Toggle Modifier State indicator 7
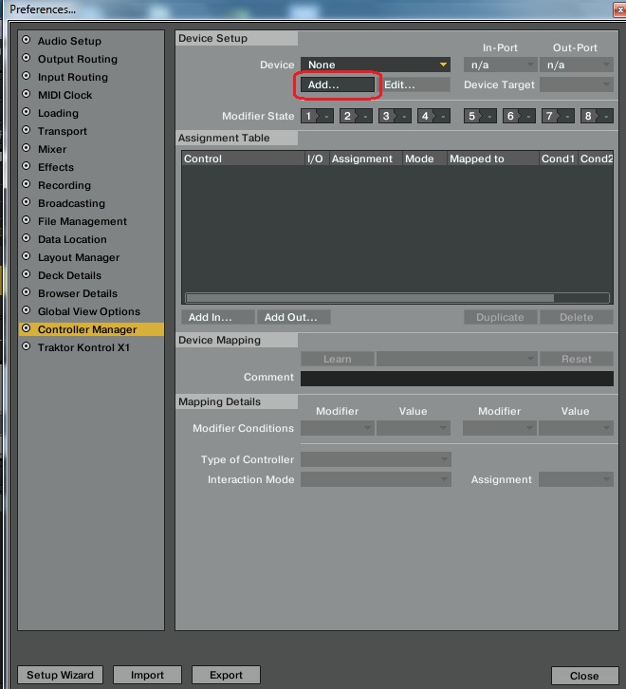The width and height of the screenshot is (626, 689). coord(558,116)
